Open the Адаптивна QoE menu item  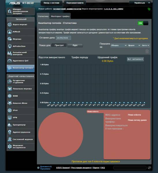coord(21,61)
